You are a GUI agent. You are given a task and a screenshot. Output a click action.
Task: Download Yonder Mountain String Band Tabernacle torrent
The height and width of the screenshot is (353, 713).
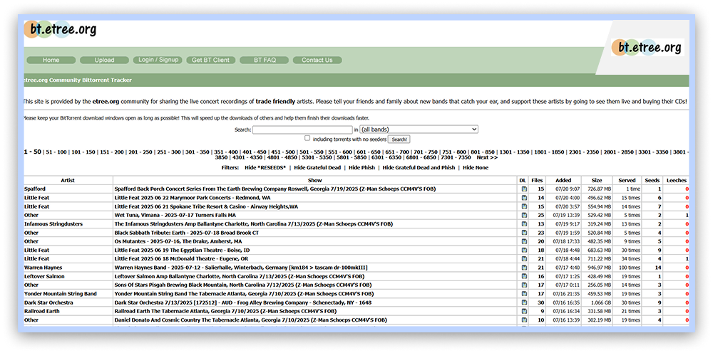click(x=524, y=293)
